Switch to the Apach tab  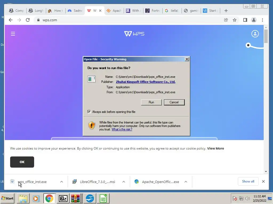114,11
